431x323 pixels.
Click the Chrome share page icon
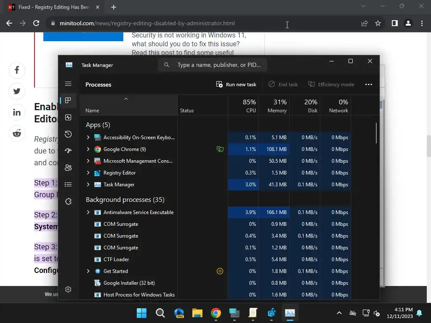point(364,24)
